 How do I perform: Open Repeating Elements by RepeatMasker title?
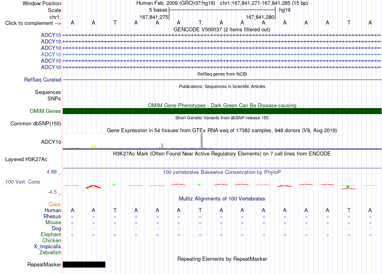pyautogui.click(x=222, y=259)
